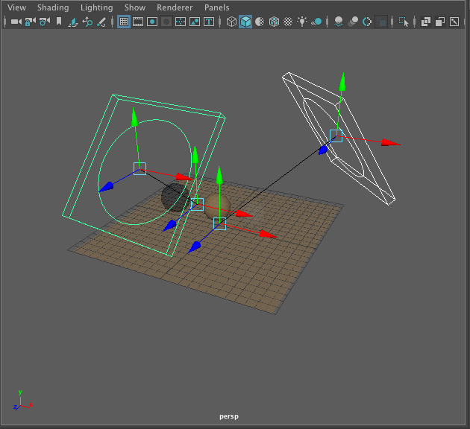The height and width of the screenshot is (429, 470).
Task: Open the Shading menu
Action: (x=53, y=7)
